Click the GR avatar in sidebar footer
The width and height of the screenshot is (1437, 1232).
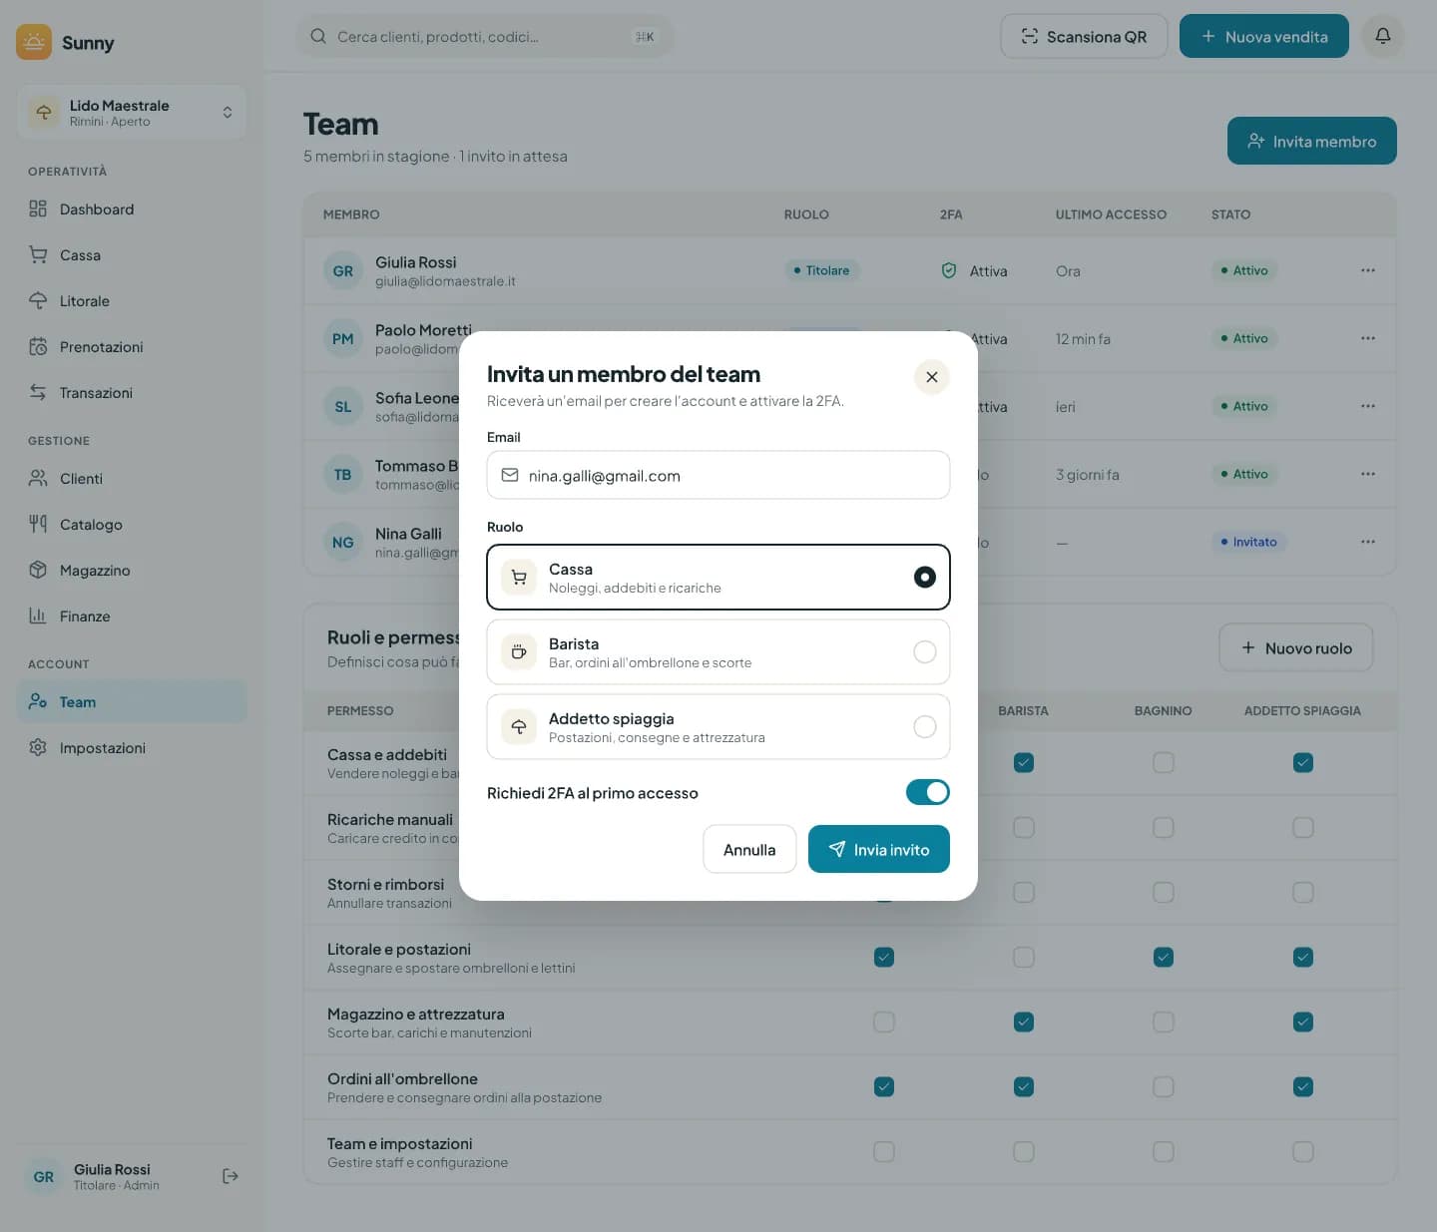click(44, 1176)
